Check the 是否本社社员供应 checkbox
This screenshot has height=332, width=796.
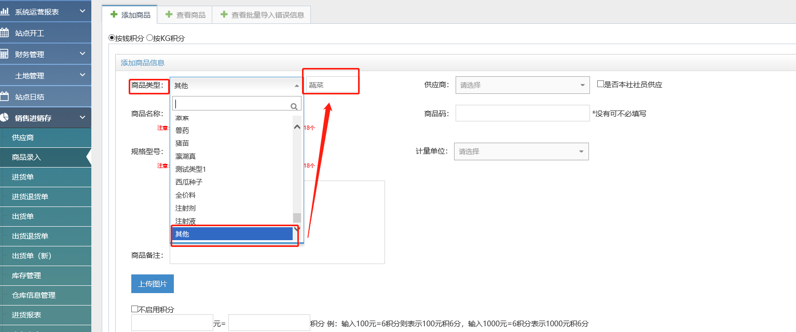(600, 84)
